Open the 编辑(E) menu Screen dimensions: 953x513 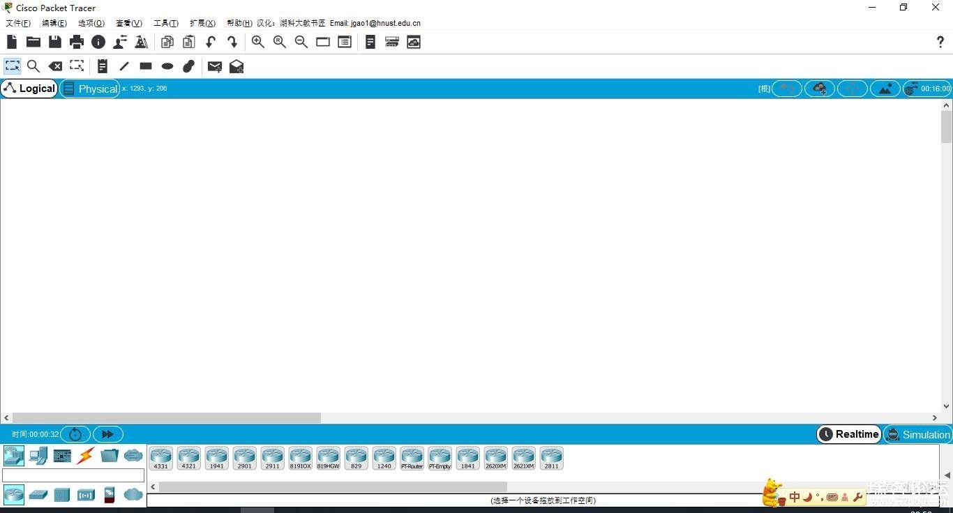[x=54, y=23]
